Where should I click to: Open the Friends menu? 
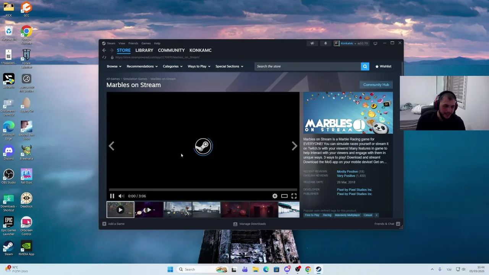[x=133, y=43]
